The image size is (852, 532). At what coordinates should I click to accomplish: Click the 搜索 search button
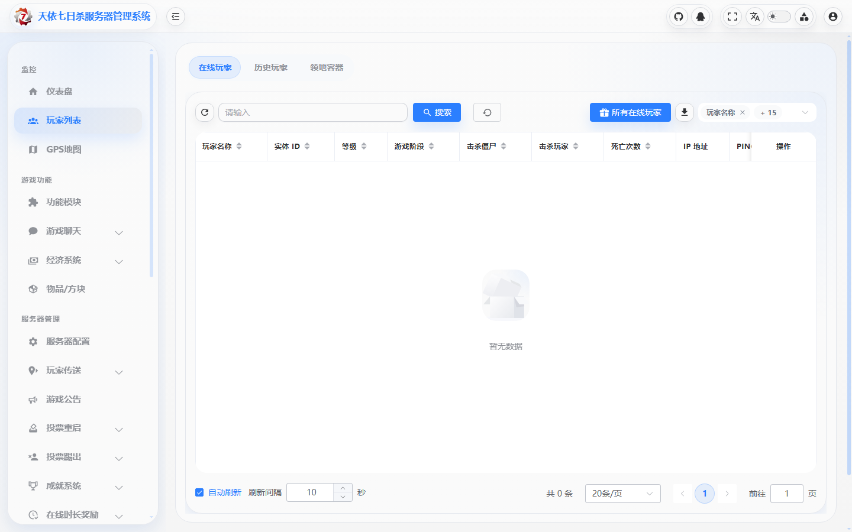437,112
